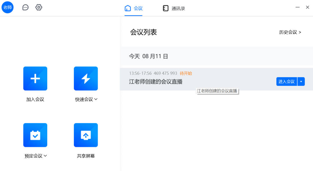The height and width of the screenshot is (171, 313).
Task: Open 历史会议 (History Meetings) link
Action: point(290,32)
